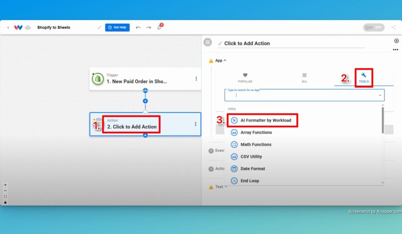Choose Date Format utility
This screenshot has height=234, width=402.
pyautogui.click(x=252, y=169)
